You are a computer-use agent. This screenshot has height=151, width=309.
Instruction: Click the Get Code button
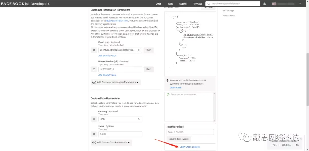point(208,8)
